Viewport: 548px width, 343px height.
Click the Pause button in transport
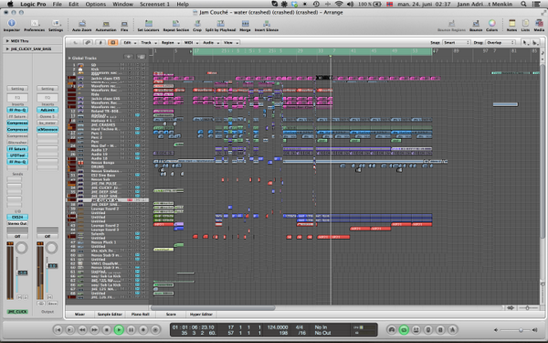click(131, 329)
